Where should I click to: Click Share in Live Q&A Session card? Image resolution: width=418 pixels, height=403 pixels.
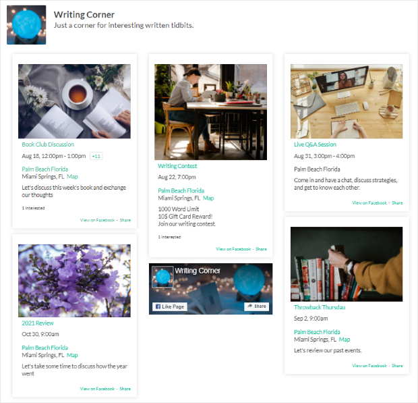pyautogui.click(x=397, y=203)
